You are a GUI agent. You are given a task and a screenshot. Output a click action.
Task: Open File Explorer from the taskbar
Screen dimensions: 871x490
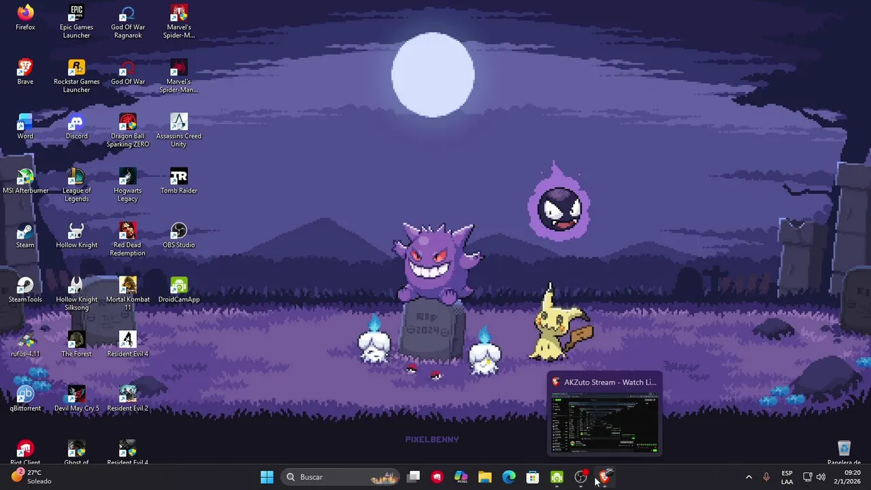(484, 477)
